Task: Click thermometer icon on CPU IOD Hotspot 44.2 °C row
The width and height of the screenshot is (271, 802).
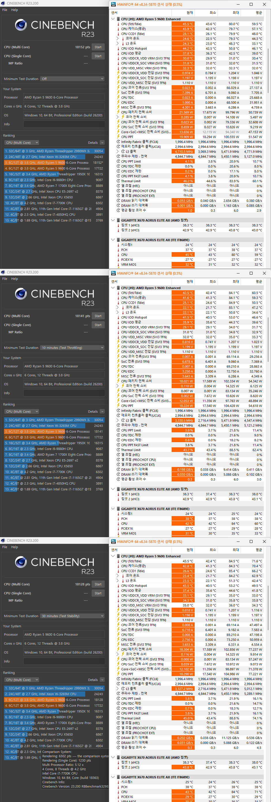Action: point(118,49)
